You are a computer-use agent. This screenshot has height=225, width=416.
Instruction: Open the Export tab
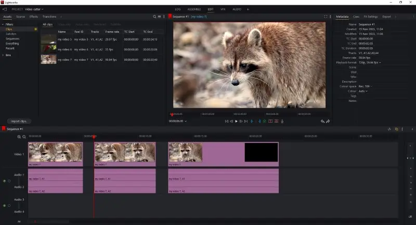pyautogui.click(x=386, y=17)
